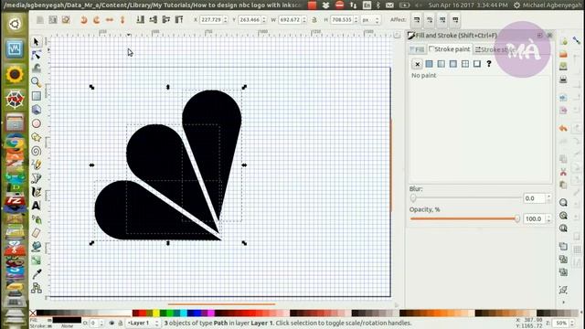Select the 3D Box tool

coord(37,110)
